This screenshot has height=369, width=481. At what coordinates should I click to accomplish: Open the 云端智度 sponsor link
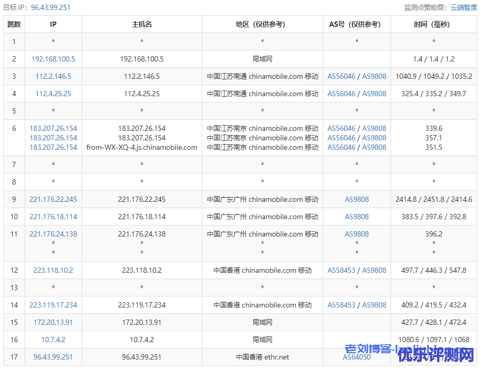click(x=464, y=7)
